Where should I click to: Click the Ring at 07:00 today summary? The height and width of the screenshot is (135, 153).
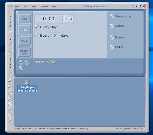click(45, 62)
